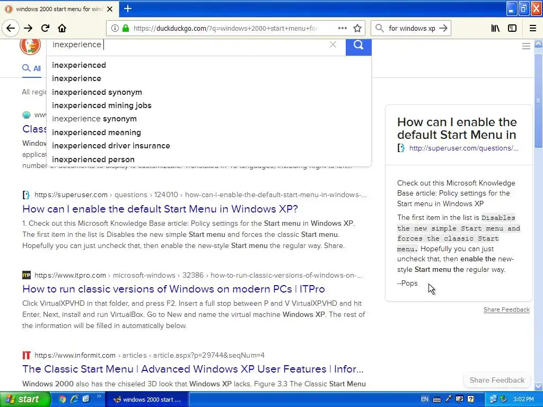
Task: Choose suggestion 'inexperienced mining jobs'
Action: tap(208, 105)
